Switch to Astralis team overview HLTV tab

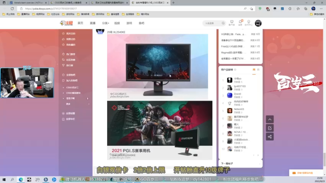coord(28,3)
